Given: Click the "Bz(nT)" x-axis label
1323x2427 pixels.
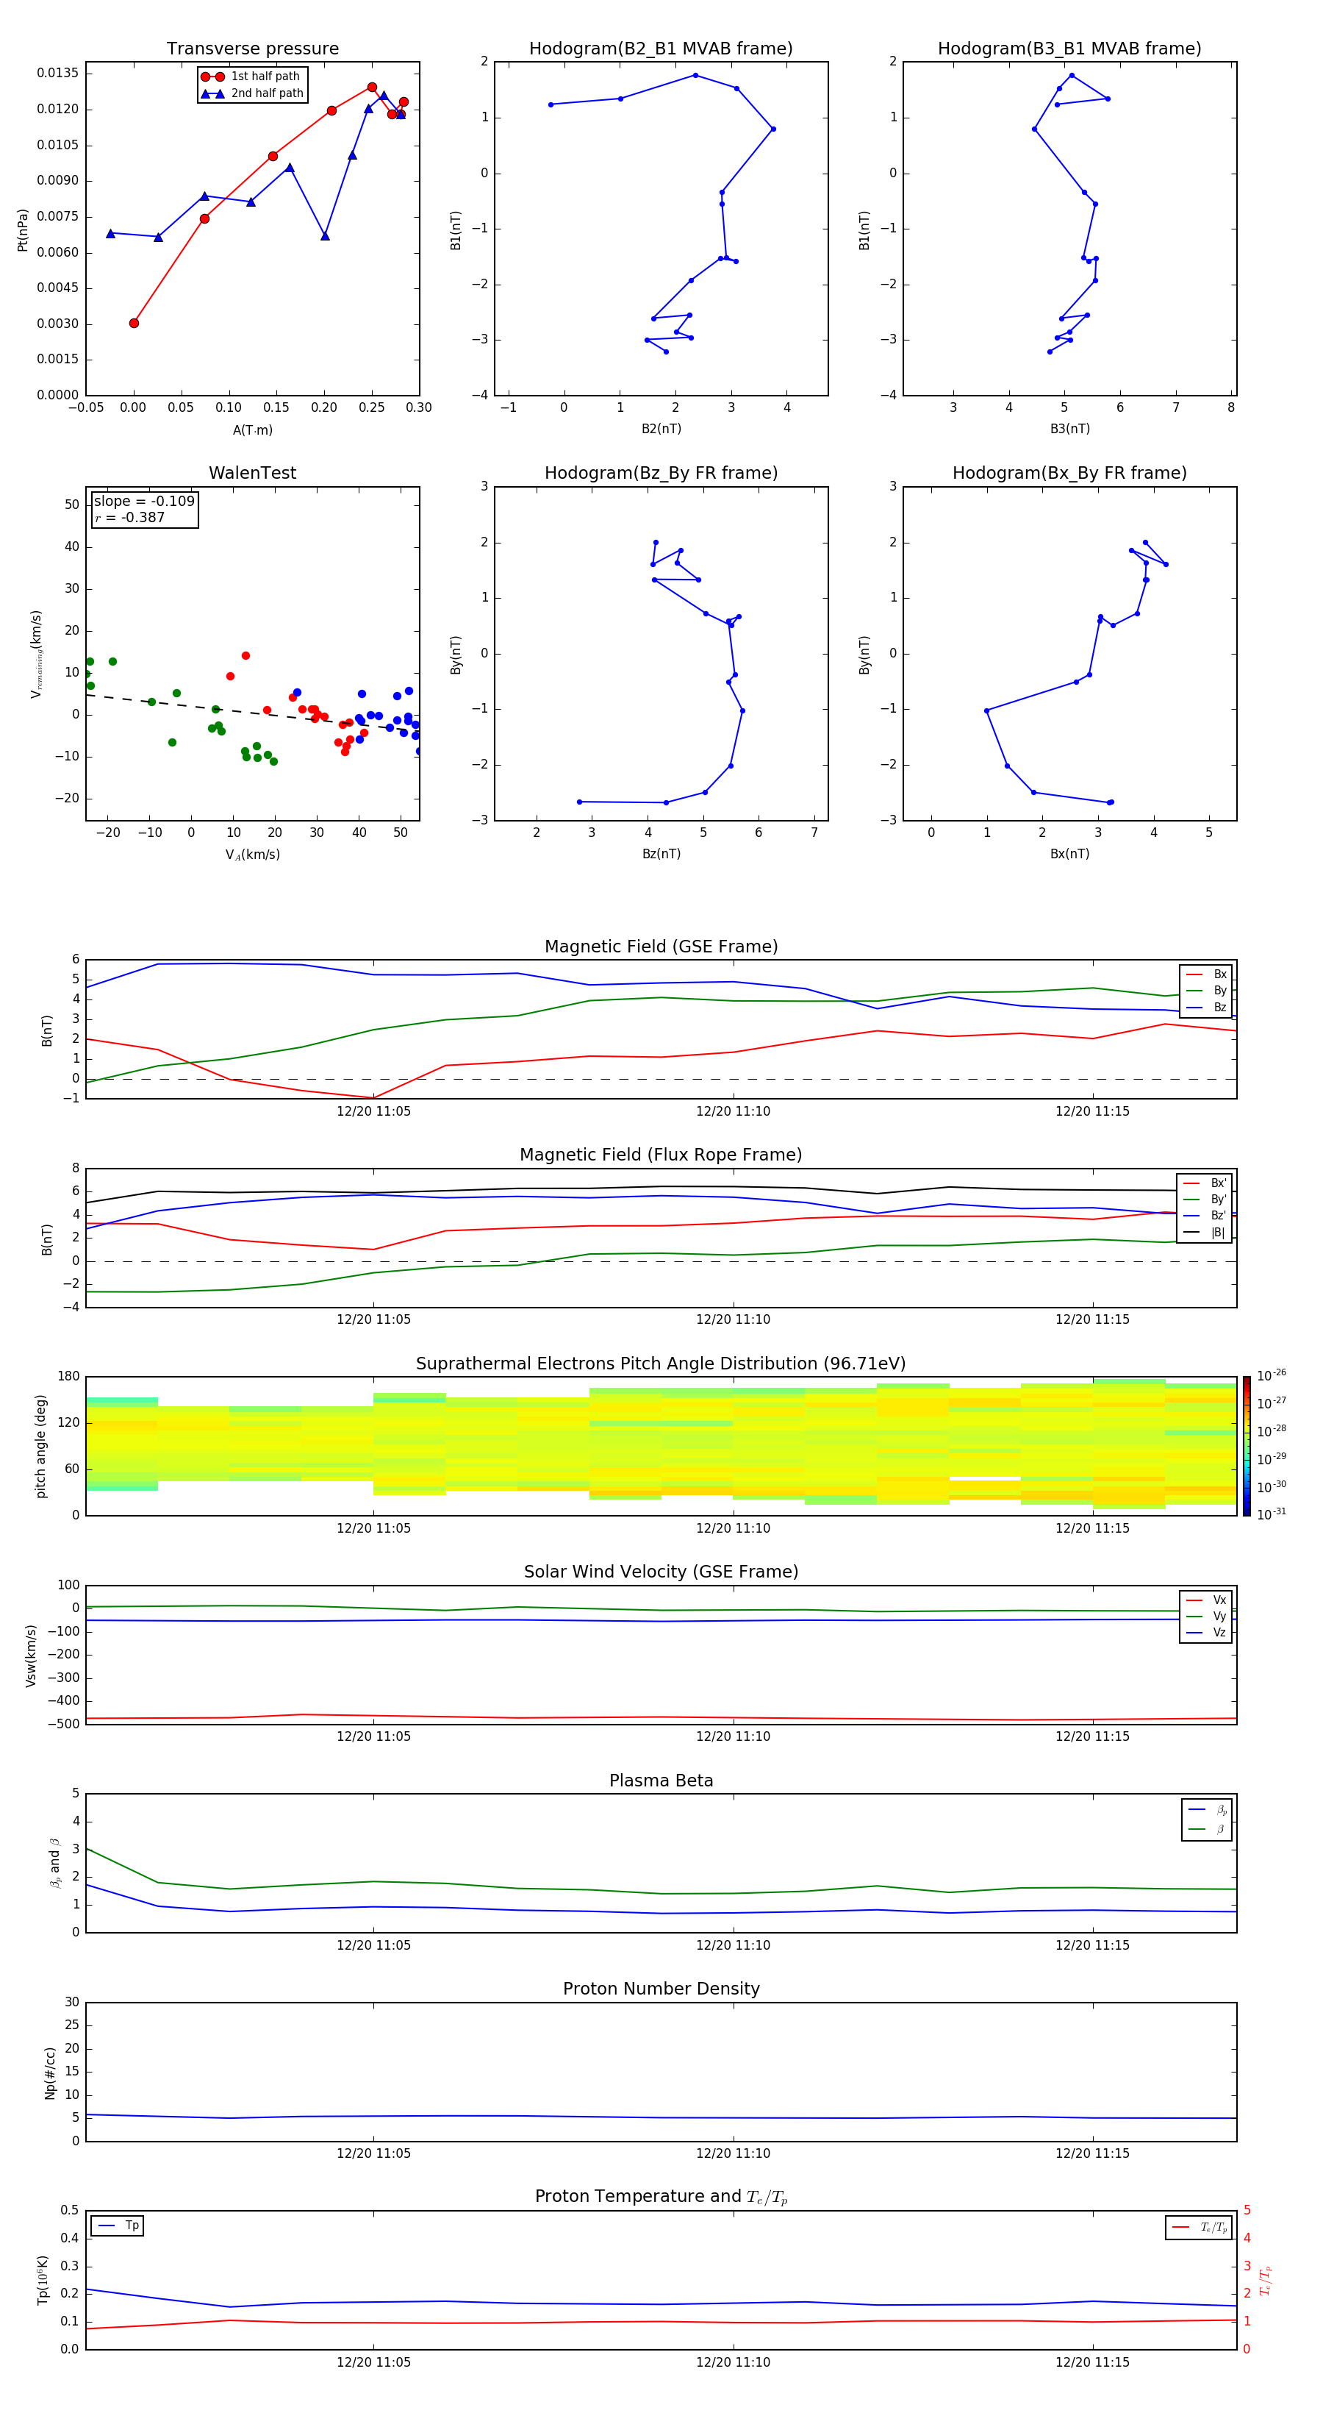Looking at the screenshot, I should [661, 854].
